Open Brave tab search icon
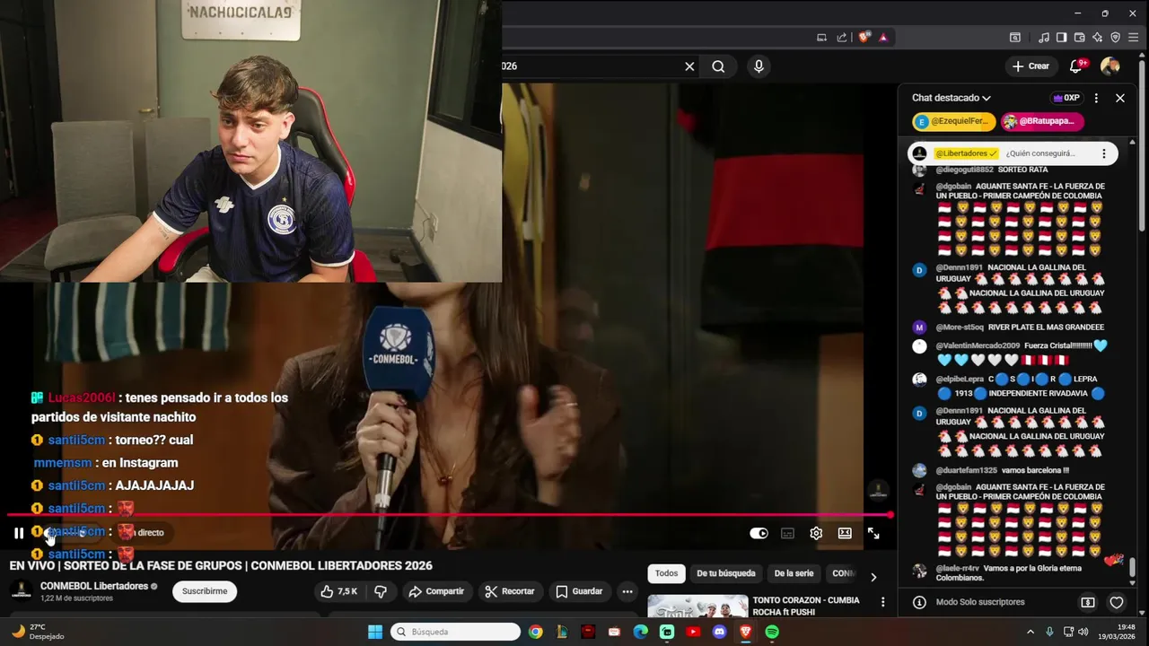Viewport: 1149px width, 646px height. [1015, 38]
